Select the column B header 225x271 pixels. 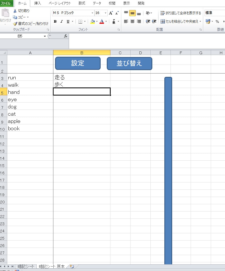(82, 53)
